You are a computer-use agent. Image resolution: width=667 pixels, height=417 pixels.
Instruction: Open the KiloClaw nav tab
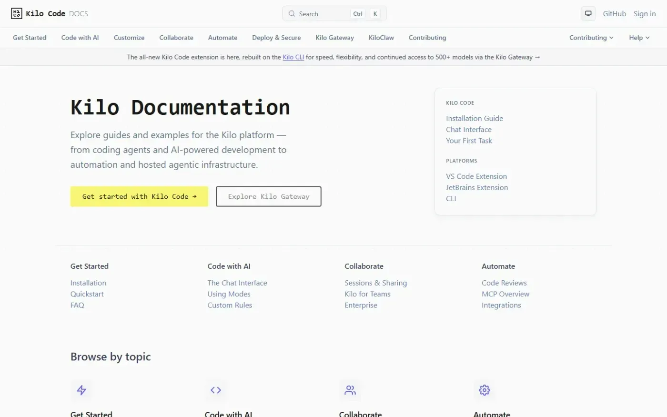tap(381, 38)
